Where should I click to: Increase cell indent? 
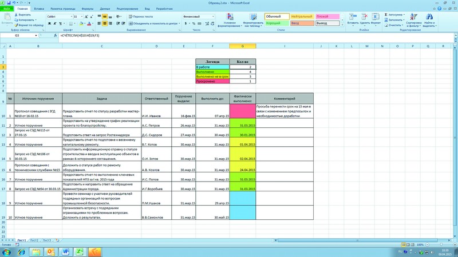click(123, 23)
